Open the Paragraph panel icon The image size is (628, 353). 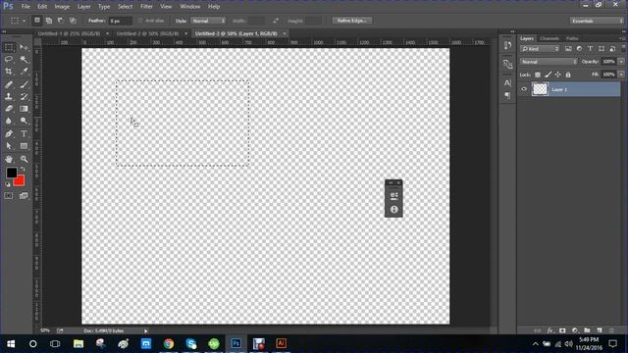coord(507,95)
